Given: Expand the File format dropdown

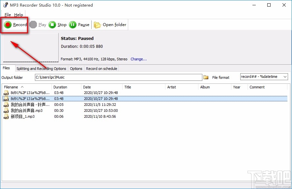Looking at the screenshot, I should click(285, 77).
